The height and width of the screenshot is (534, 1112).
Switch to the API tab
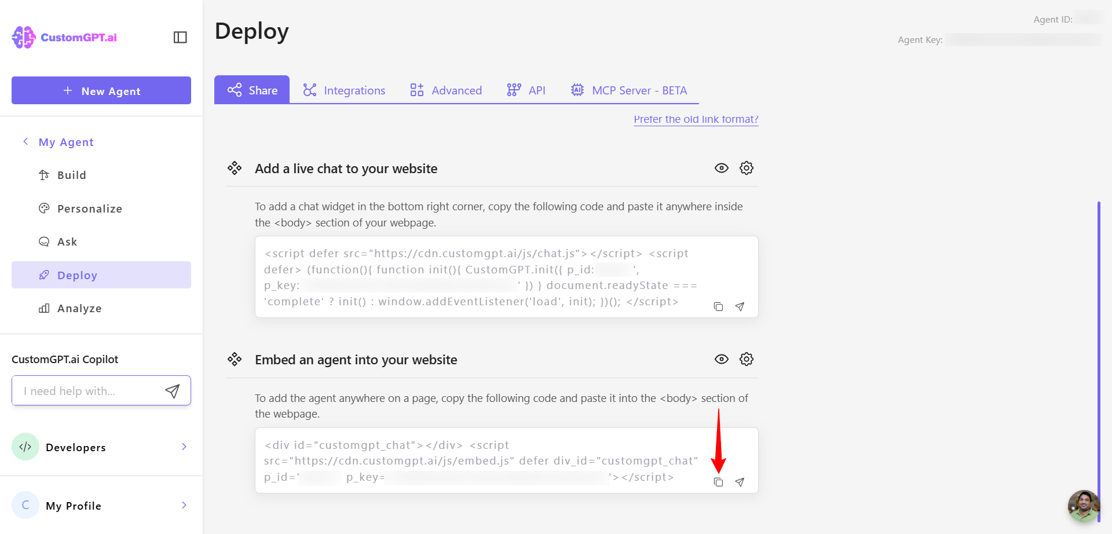click(526, 90)
